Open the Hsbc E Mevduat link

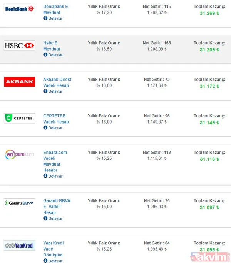click(x=50, y=46)
